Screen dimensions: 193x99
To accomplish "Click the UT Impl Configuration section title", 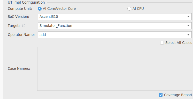I will (26, 2).
